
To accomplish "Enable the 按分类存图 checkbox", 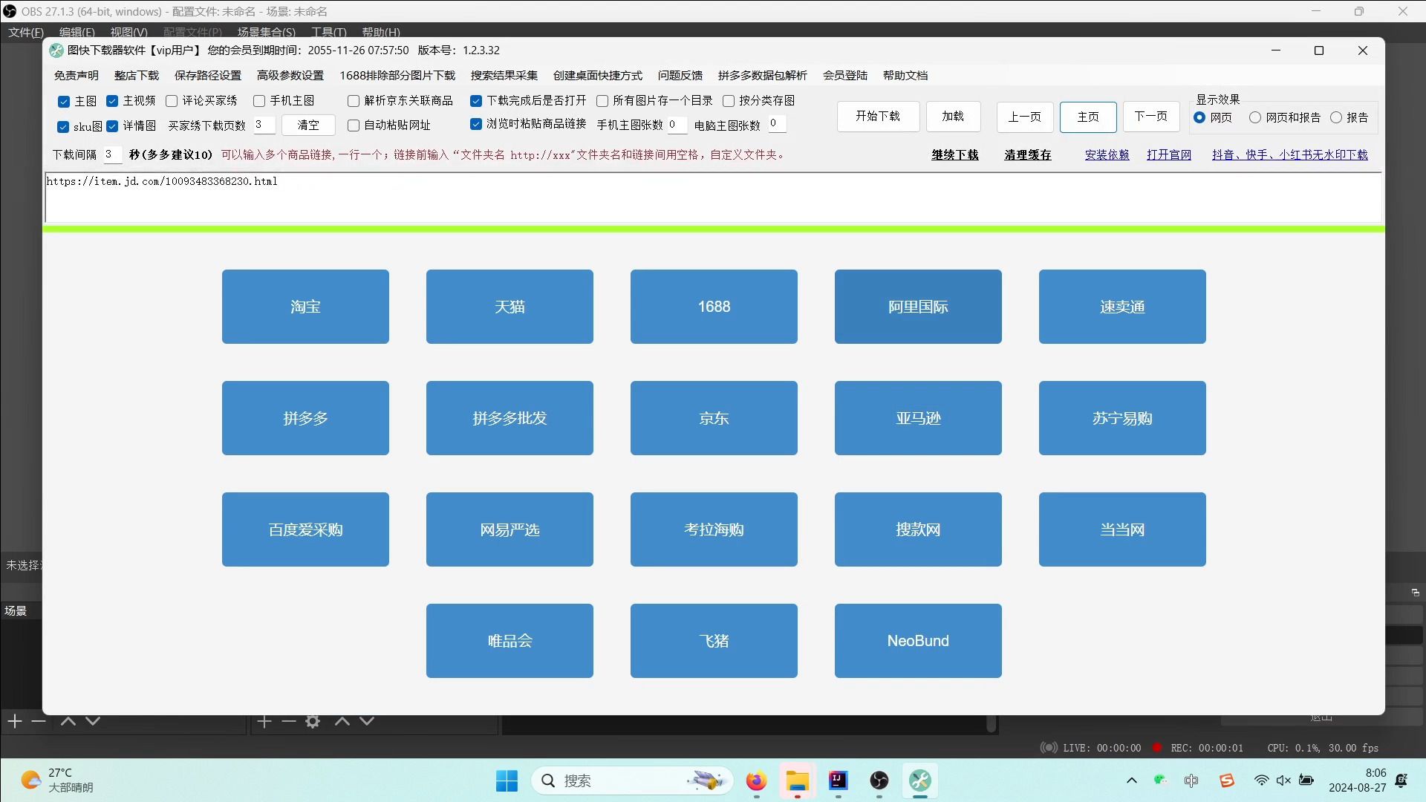I will 729,101.
